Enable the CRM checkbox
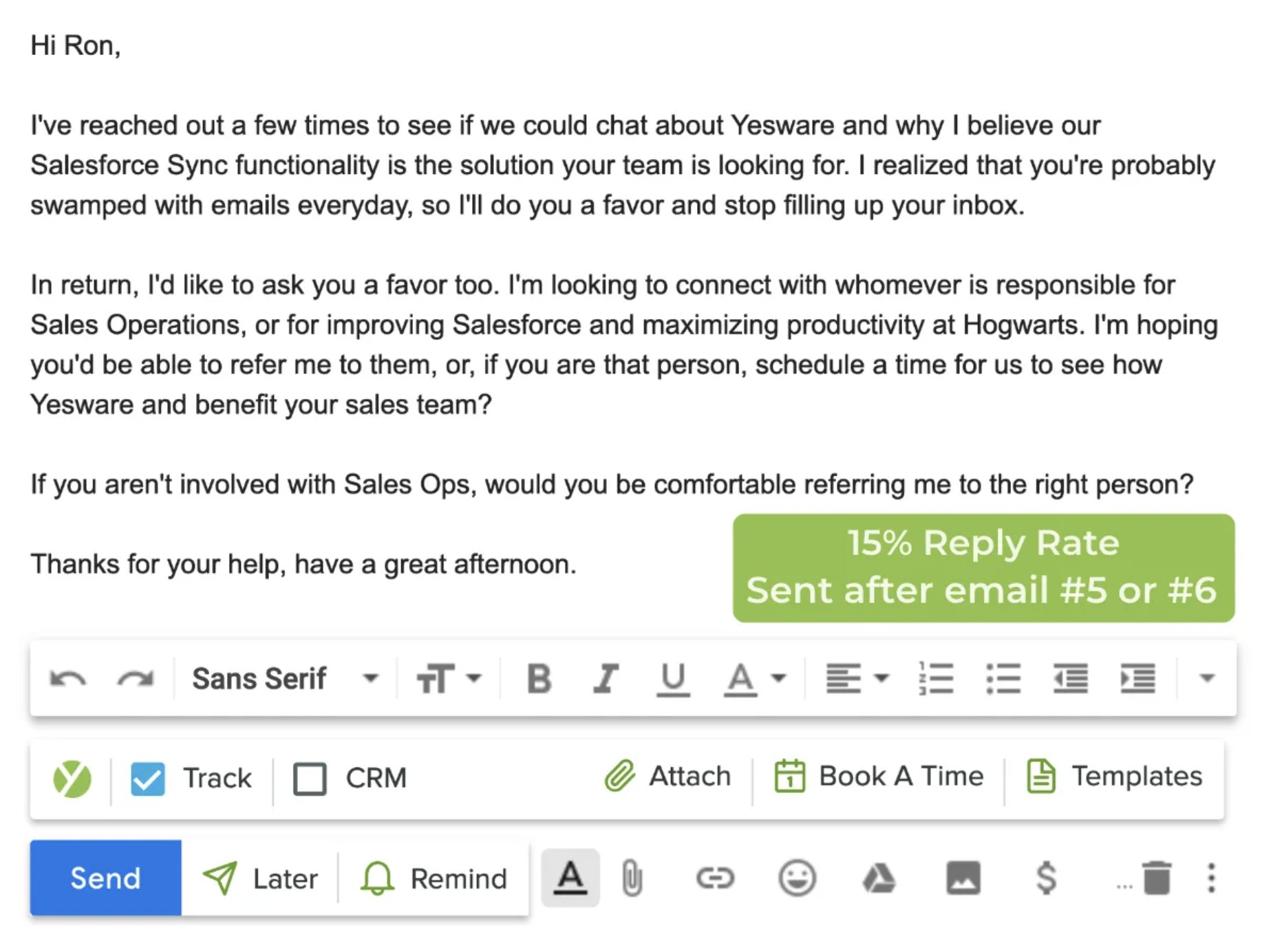This screenshot has width=1262, height=934. click(x=310, y=779)
